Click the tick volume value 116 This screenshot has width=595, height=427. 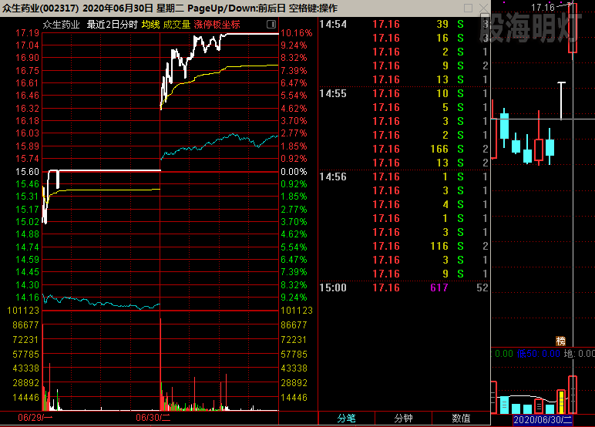tap(439, 247)
